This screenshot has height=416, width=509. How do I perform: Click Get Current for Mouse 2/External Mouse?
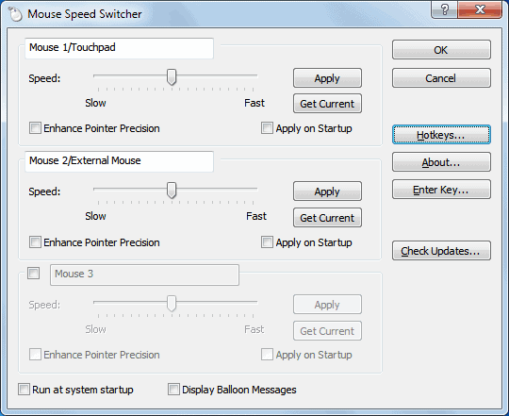click(x=327, y=218)
